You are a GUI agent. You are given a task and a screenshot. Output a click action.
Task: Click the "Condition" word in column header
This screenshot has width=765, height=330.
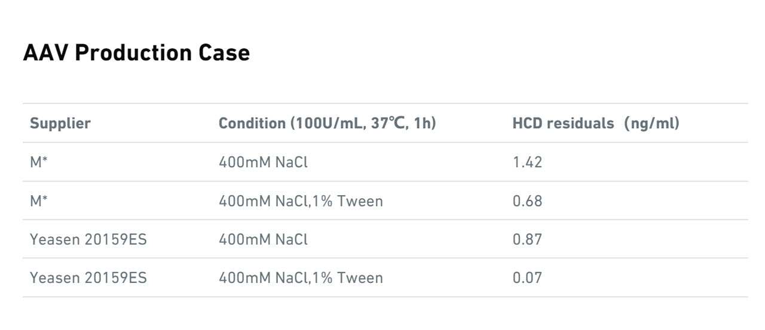pos(252,124)
